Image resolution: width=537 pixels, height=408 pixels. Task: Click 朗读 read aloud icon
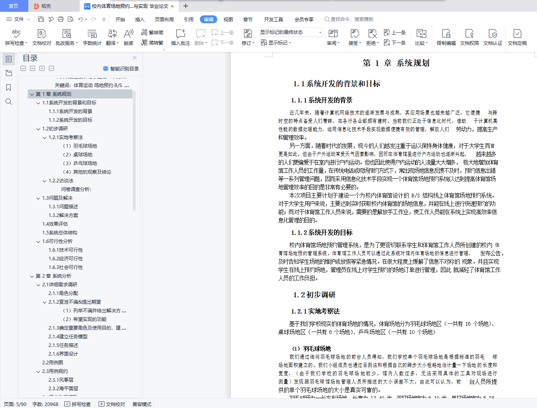coord(129,37)
